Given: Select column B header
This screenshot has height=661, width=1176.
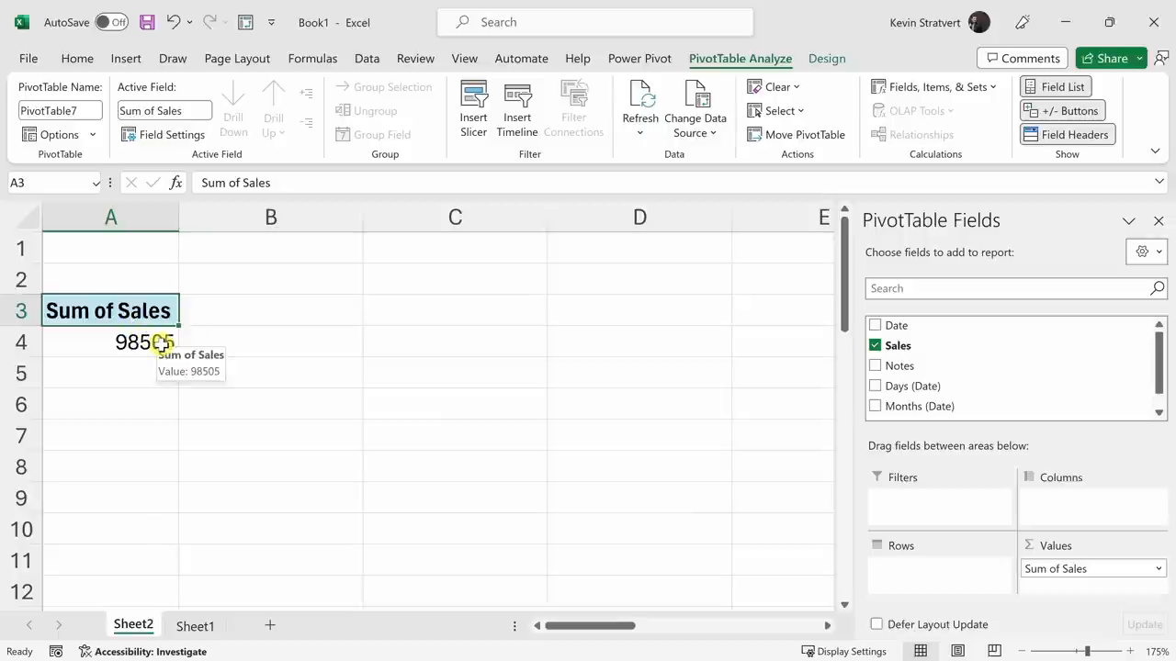Looking at the screenshot, I should 271,218.
